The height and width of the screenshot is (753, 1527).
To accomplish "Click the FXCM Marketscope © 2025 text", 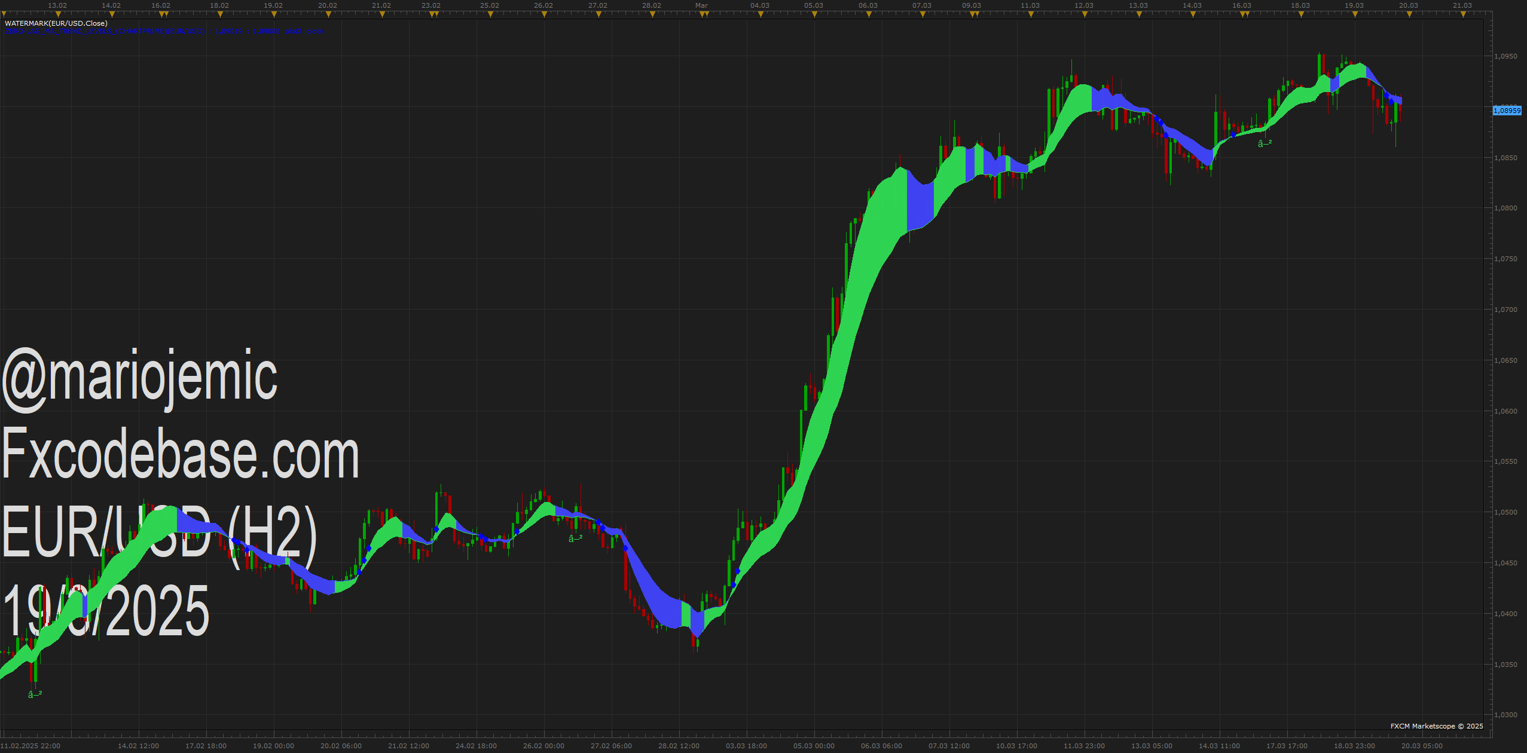I will pos(1437,726).
